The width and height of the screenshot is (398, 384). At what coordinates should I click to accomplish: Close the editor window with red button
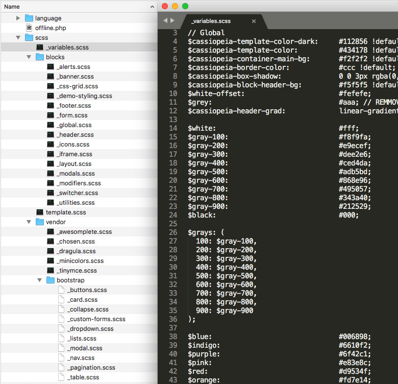tap(165, 6)
